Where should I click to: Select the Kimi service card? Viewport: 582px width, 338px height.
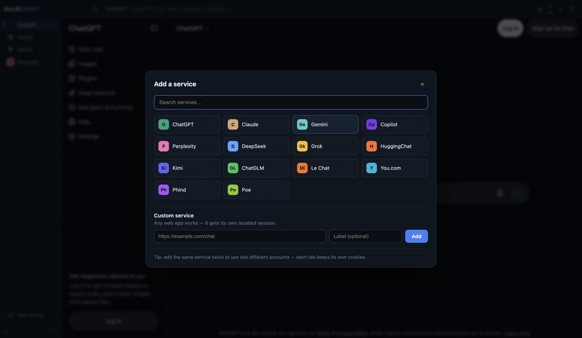click(187, 168)
